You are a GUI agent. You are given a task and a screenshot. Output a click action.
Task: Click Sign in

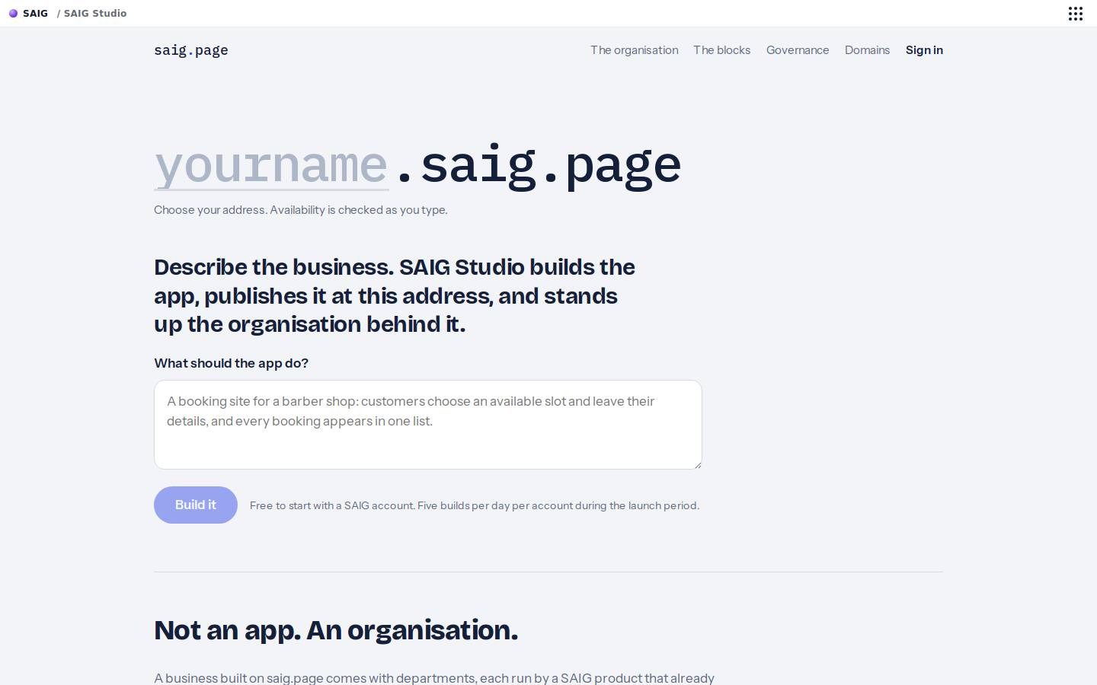pyautogui.click(x=924, y=50)
